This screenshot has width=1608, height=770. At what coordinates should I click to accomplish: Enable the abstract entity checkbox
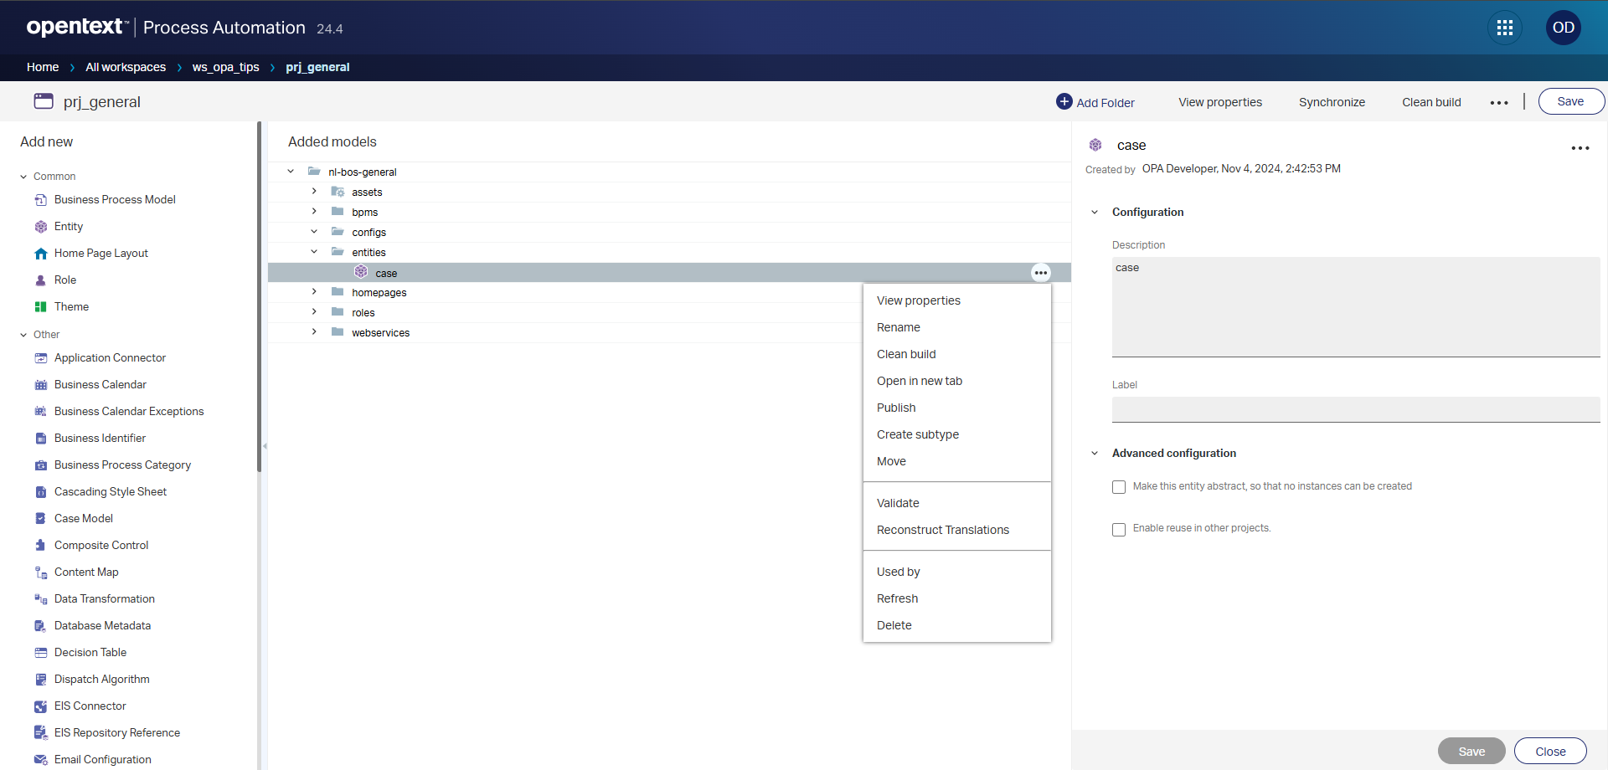click(x=1119, y=487)
